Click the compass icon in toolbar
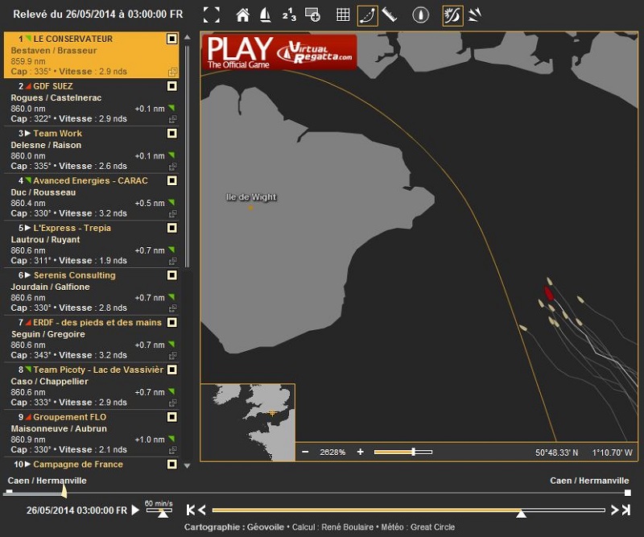This screenshot has height=537, width=644. point(420,15)
